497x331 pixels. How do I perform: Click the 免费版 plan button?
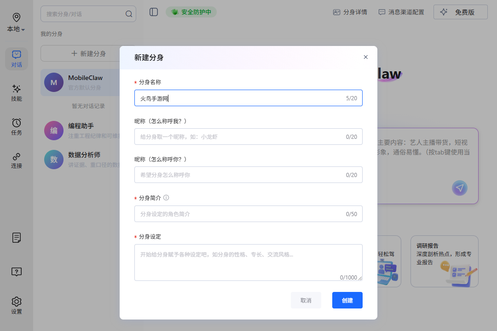pyautogui.click(x=460, y=12)
